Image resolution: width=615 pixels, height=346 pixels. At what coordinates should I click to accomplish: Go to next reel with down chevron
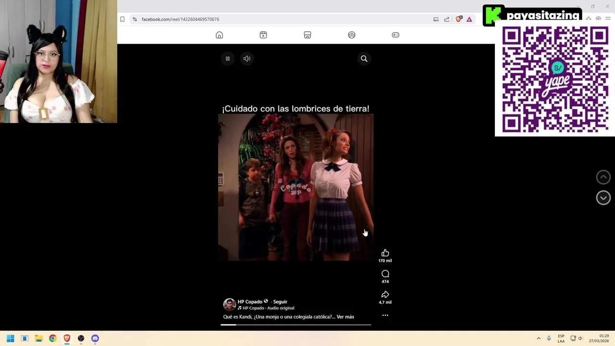603,198
